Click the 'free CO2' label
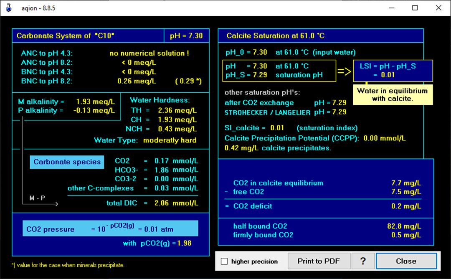 point(248,192)
